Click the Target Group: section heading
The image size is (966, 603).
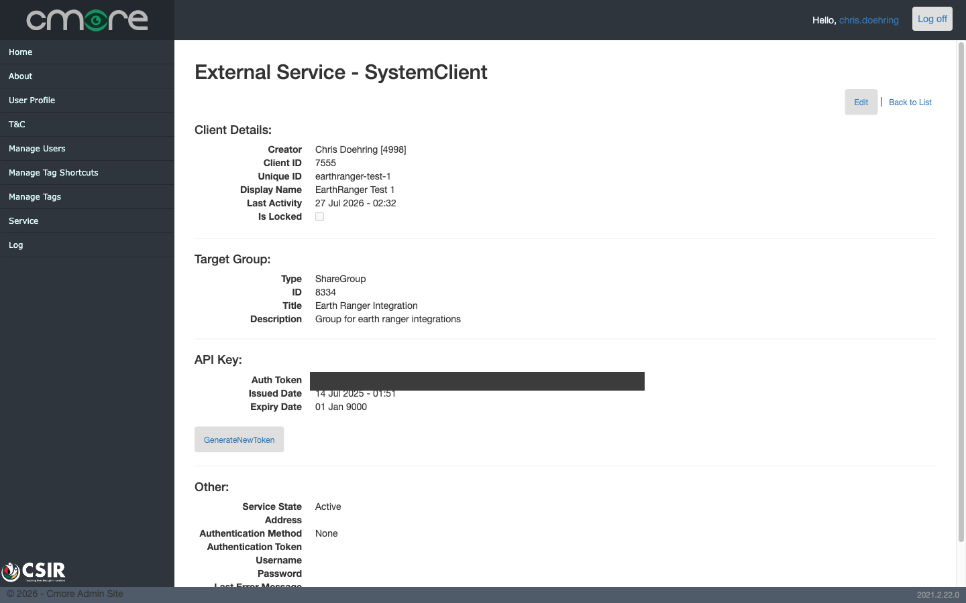click(x=233, y=259)
